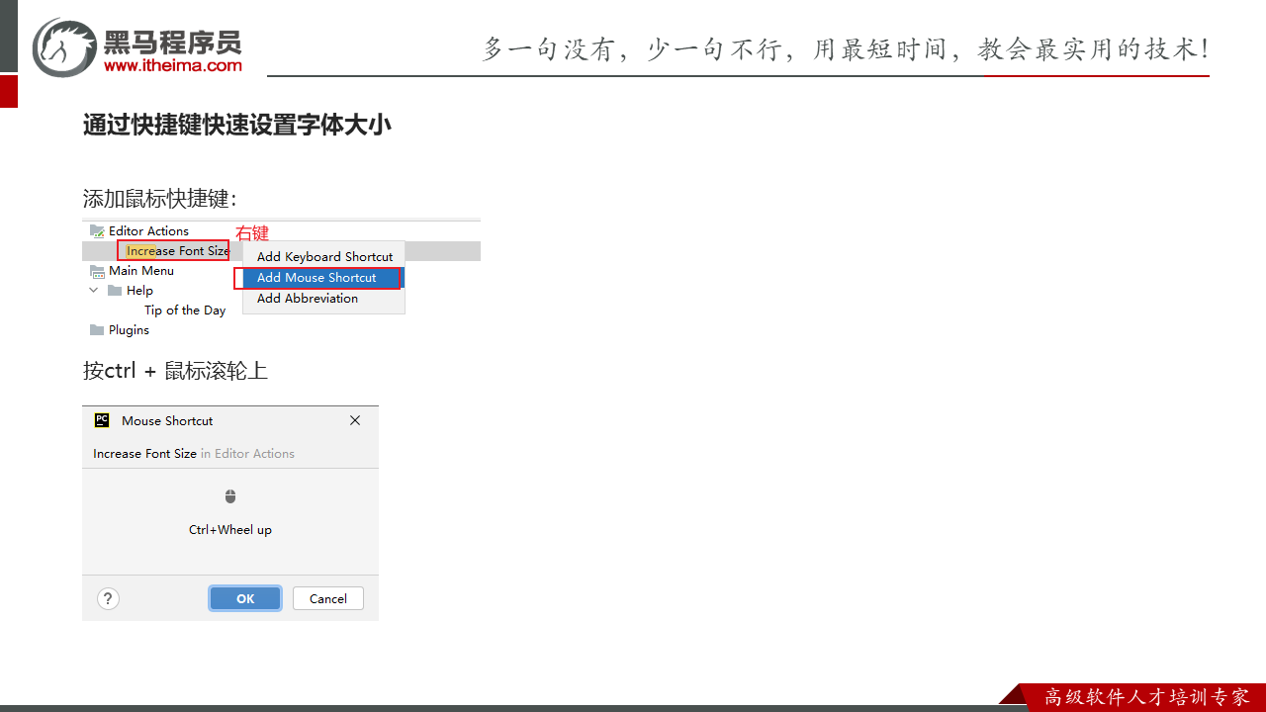Click the mouse icon above Ctrl+Wheel up
This screenshot has width=1266, height=712.
(x=230, y=496)
